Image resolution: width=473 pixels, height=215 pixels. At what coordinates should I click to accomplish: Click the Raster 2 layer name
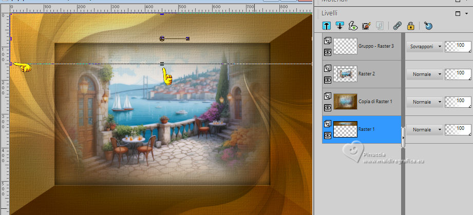tap(367, 74)
